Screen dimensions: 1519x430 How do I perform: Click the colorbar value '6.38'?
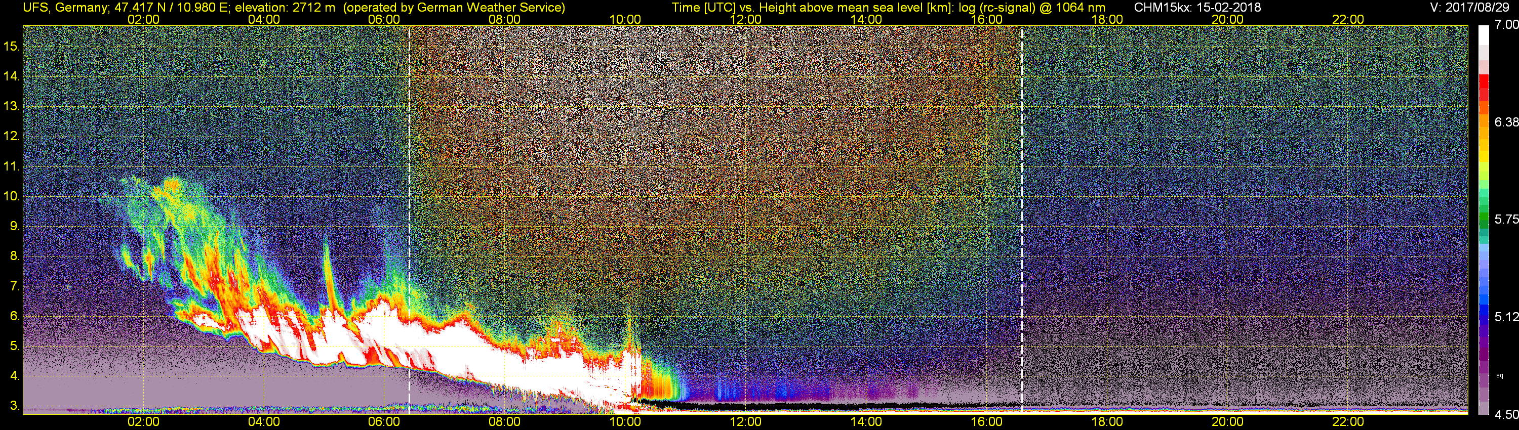tap(1506, 122)
